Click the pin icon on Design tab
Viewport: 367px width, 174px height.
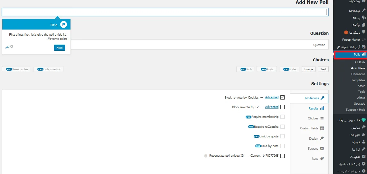(322, 138)
